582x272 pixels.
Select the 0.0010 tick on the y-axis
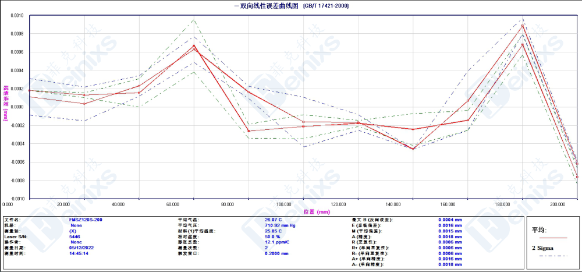pos(16,16)
